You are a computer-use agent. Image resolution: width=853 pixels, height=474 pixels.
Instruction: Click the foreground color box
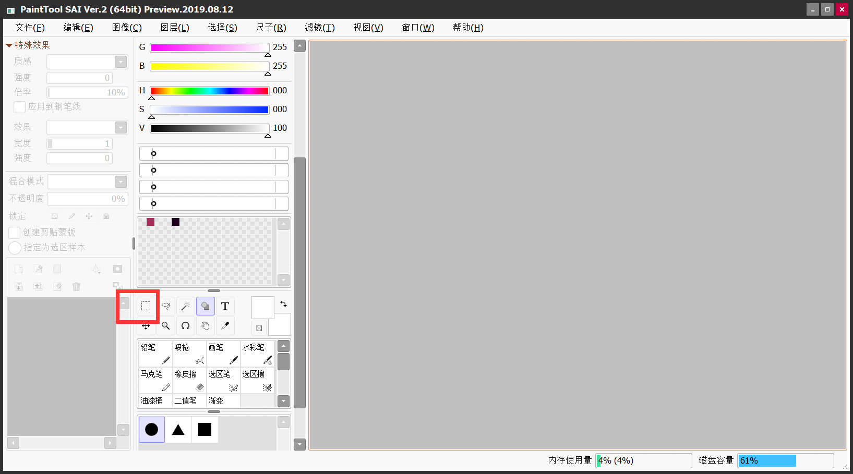(x=262, y=307)
